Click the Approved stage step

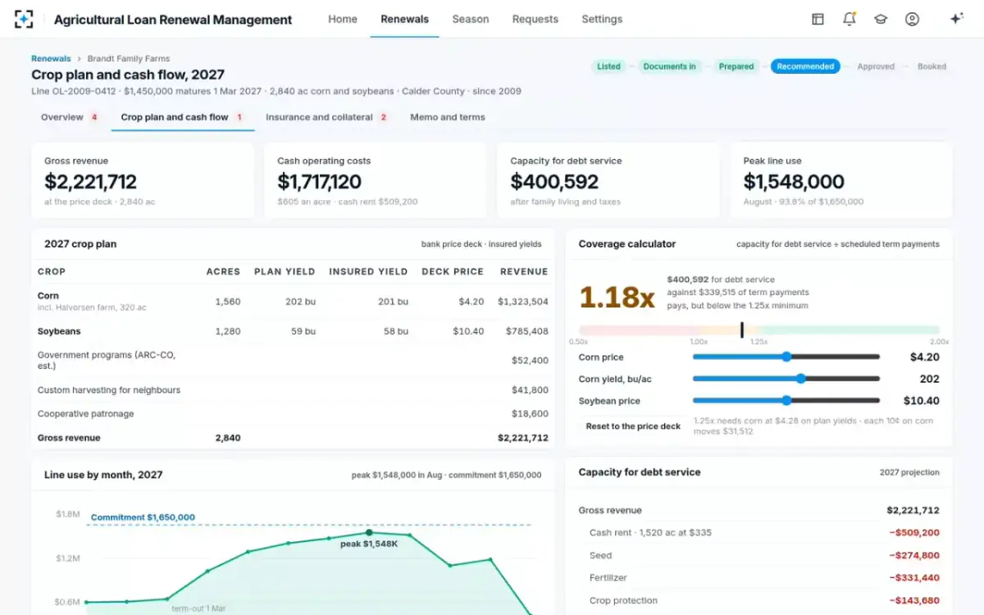coord(876,66)
